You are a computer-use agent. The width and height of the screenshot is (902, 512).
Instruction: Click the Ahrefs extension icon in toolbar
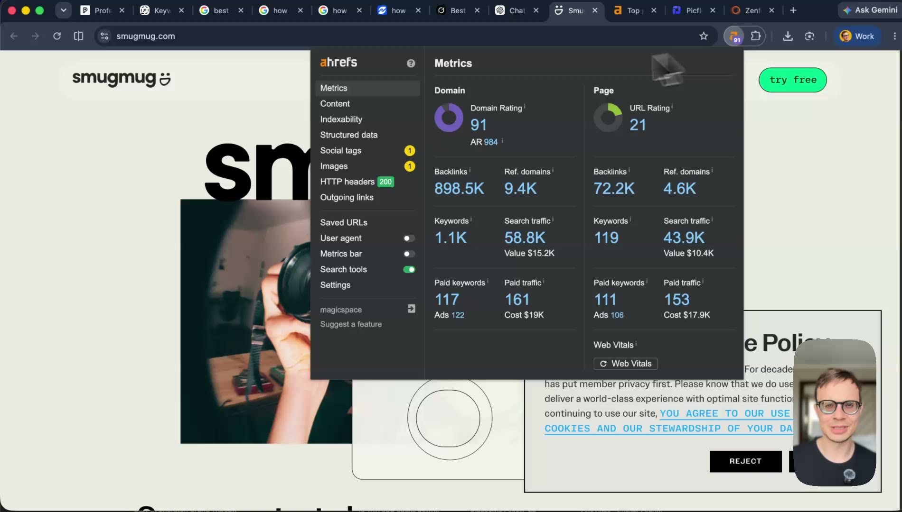[x=734, y=36]
